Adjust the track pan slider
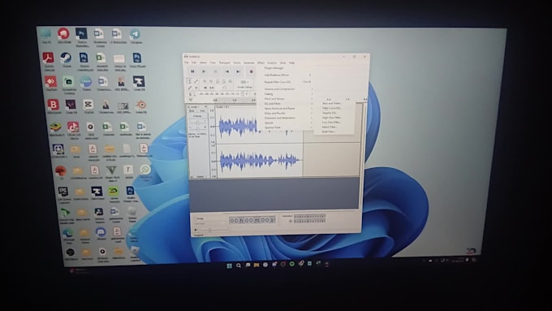Viewport: 552px width, 311px height. 198,129
